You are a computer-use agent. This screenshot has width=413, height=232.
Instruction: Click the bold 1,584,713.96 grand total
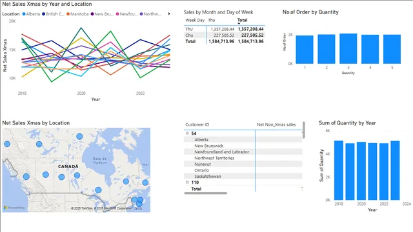[250, 41]
